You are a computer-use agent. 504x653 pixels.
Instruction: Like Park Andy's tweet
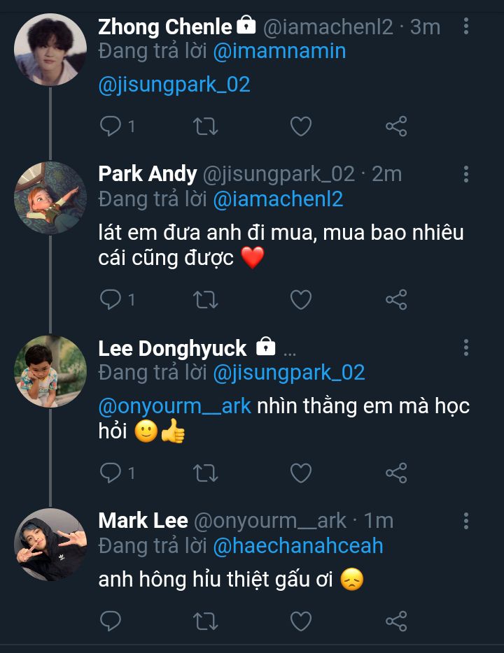click(301, 300)
